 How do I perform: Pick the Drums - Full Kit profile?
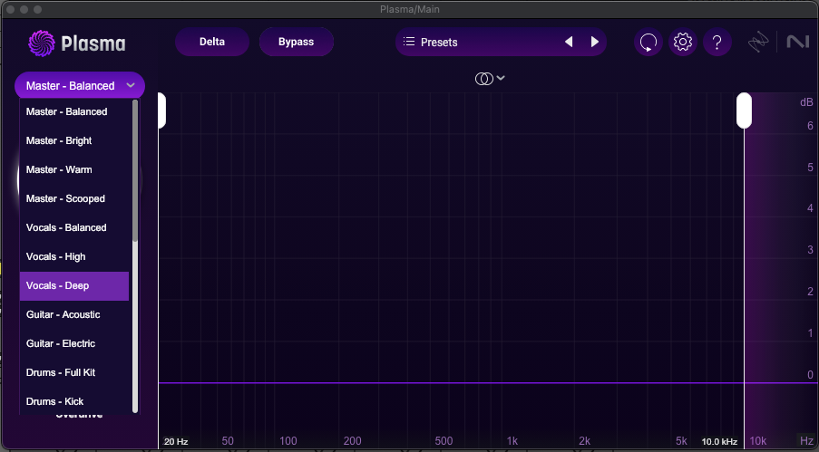(x=74, y=372)
